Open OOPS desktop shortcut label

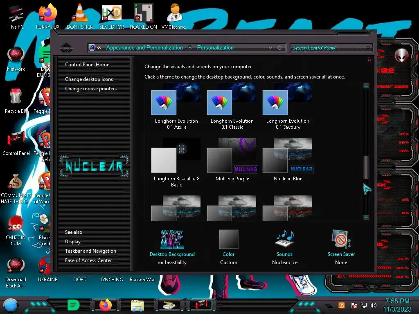tap(80, 280)
